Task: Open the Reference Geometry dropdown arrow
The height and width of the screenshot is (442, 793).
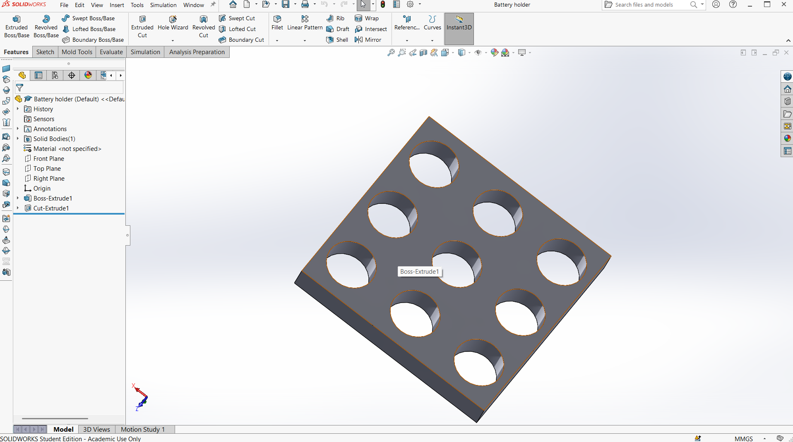Action: (407, 41)
